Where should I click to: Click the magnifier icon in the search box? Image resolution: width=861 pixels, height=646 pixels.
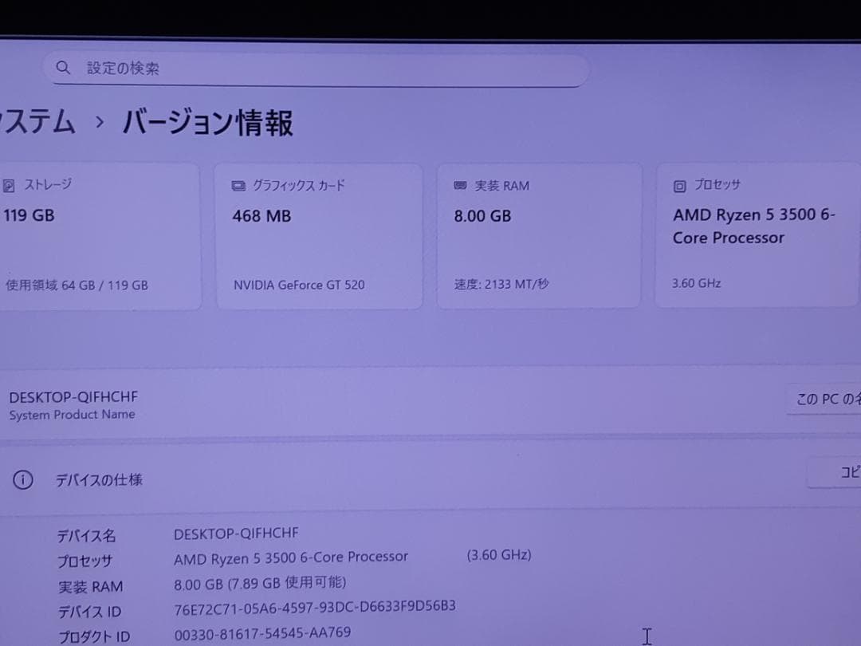(x=64, y=68)
